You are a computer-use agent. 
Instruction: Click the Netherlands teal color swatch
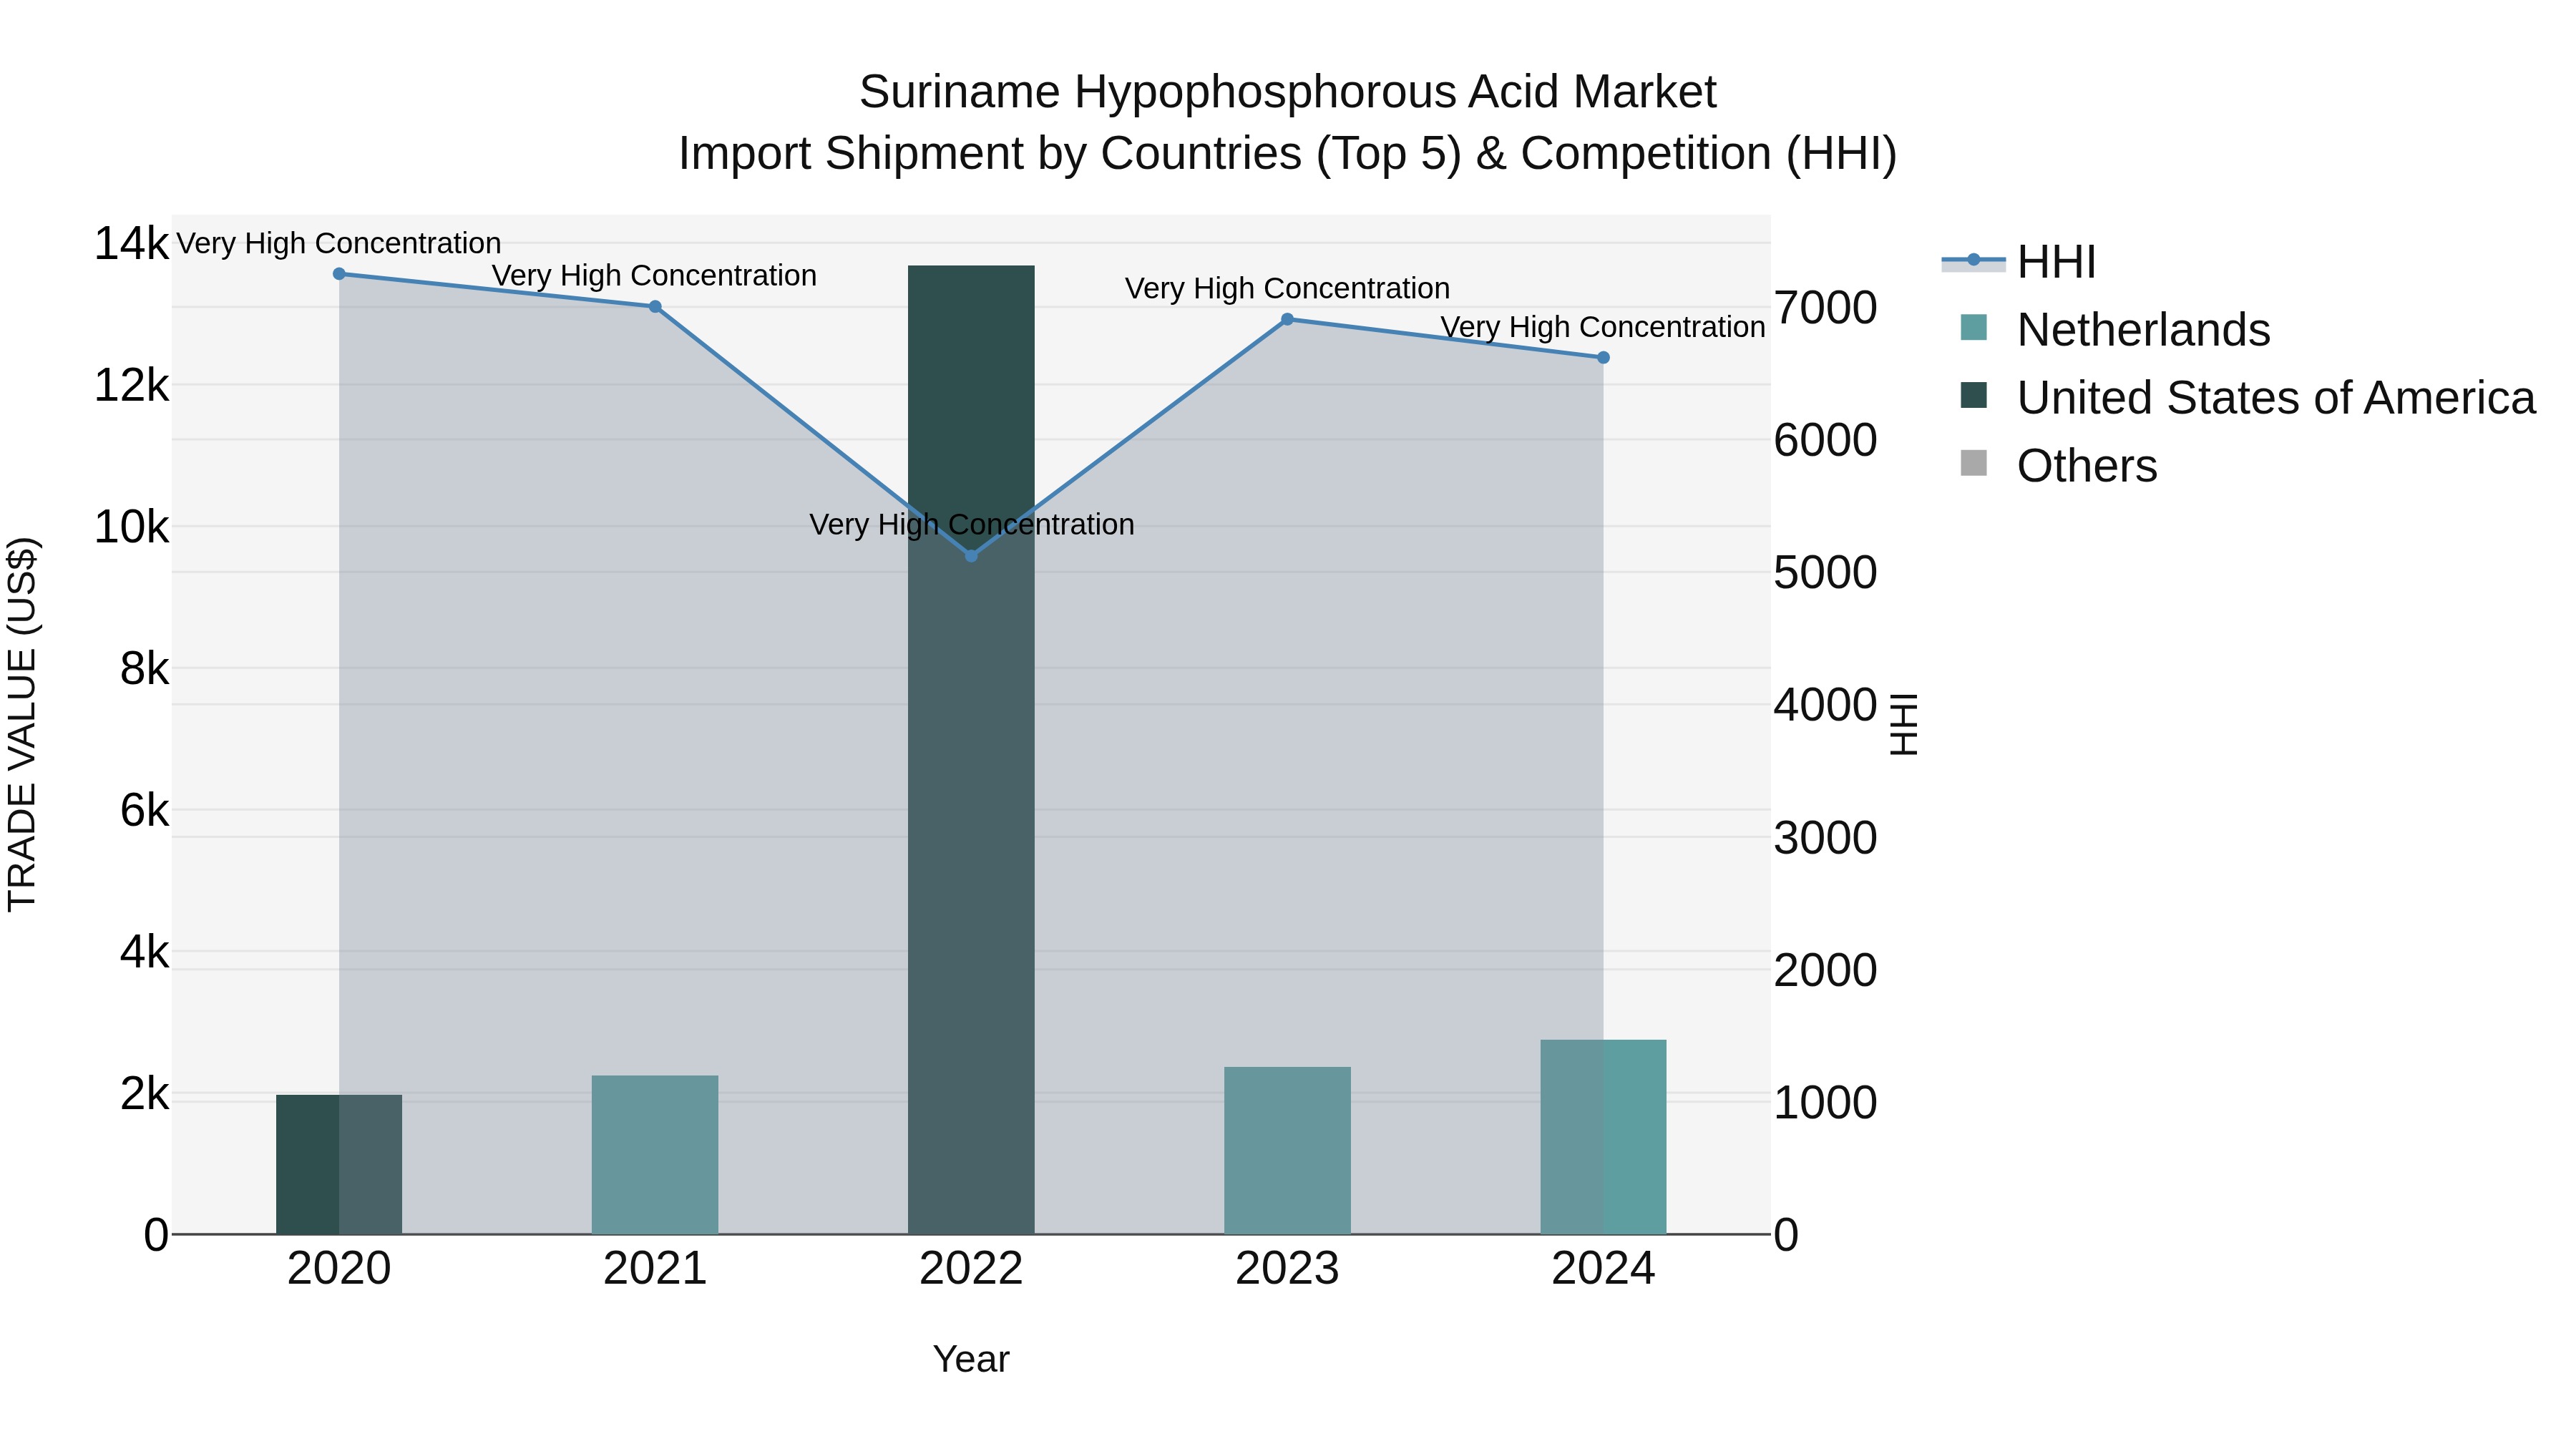point(1974,328)
